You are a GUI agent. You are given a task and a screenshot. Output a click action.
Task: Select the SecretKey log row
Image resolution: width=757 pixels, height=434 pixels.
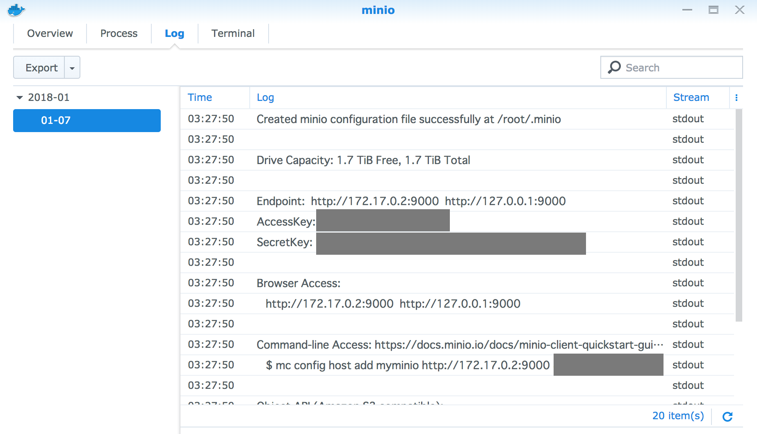coord(457,242)
